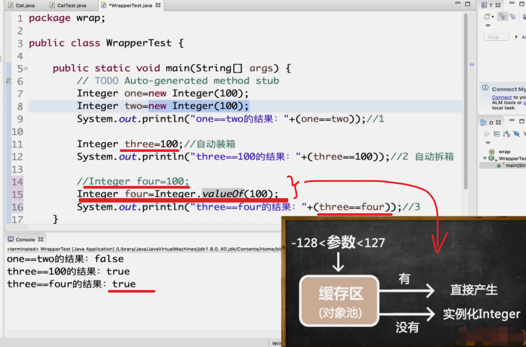Click the 'package wrap;' line
The width and height of the screenshot is (526, 347).
(67, 18)
